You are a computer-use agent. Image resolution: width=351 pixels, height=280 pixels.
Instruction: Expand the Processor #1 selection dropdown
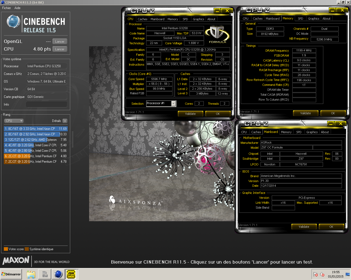tap(173, 103)
